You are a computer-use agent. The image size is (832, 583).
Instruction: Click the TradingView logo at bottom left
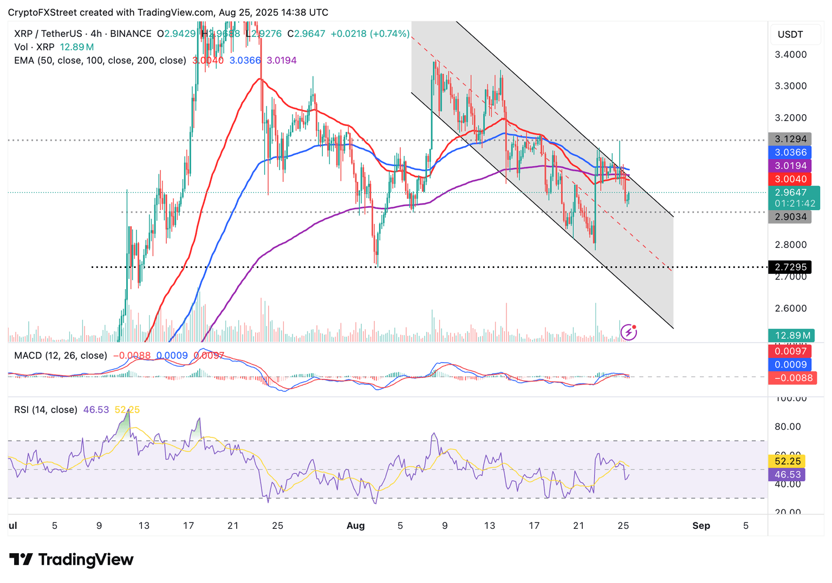(71, 559)
